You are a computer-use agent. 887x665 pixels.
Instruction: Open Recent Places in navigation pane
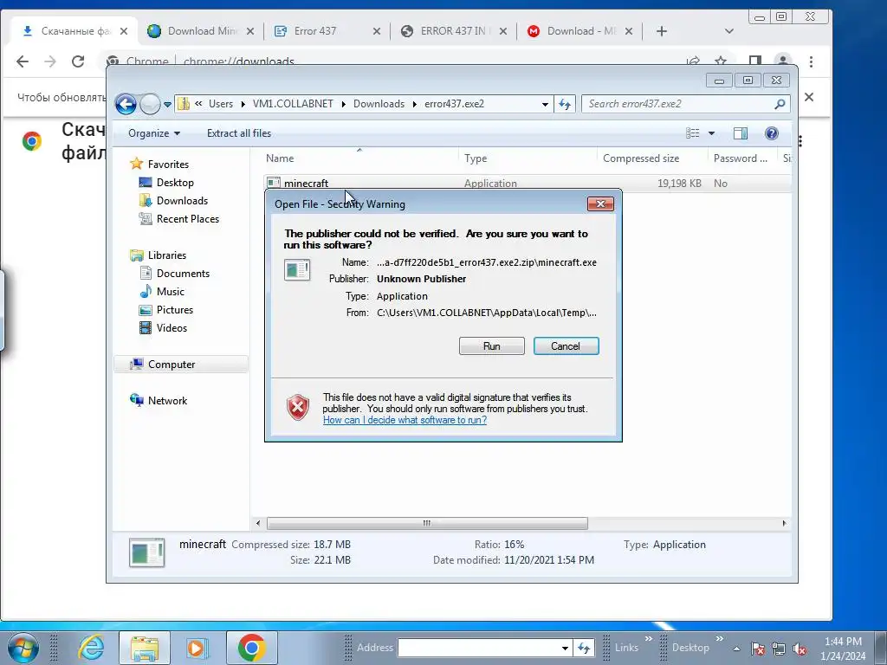coord(187,219)
